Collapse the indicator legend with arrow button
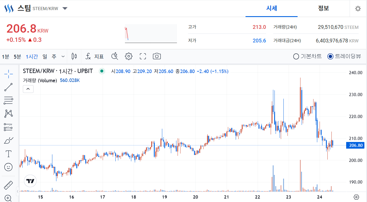 pyautogui.click(x=28, y=89)
